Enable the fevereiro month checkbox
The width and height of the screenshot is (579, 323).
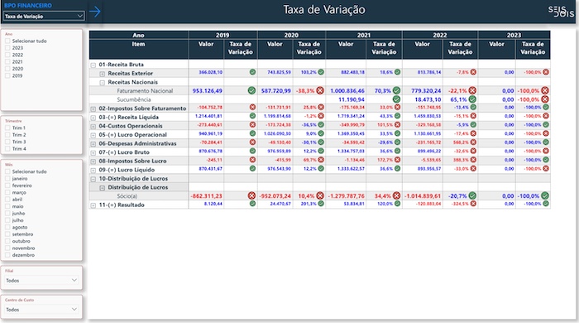click(7, 186)
